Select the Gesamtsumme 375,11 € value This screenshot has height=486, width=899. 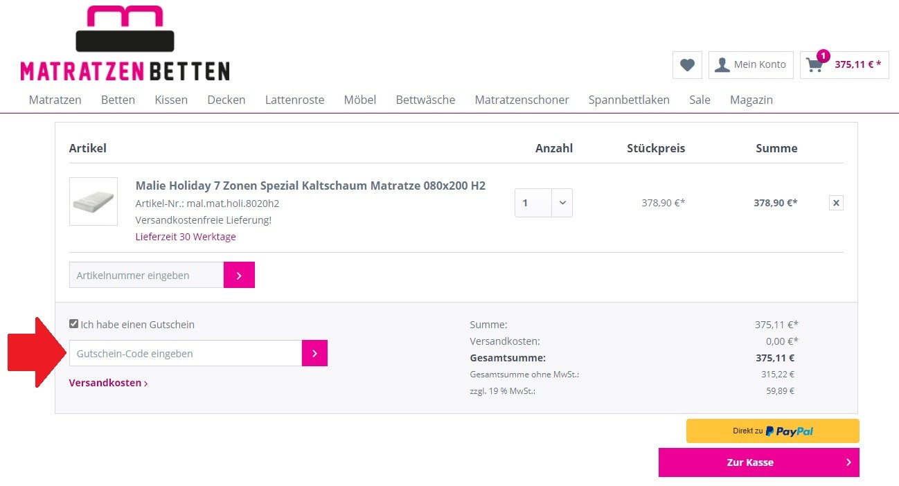[x=775, y=358]
